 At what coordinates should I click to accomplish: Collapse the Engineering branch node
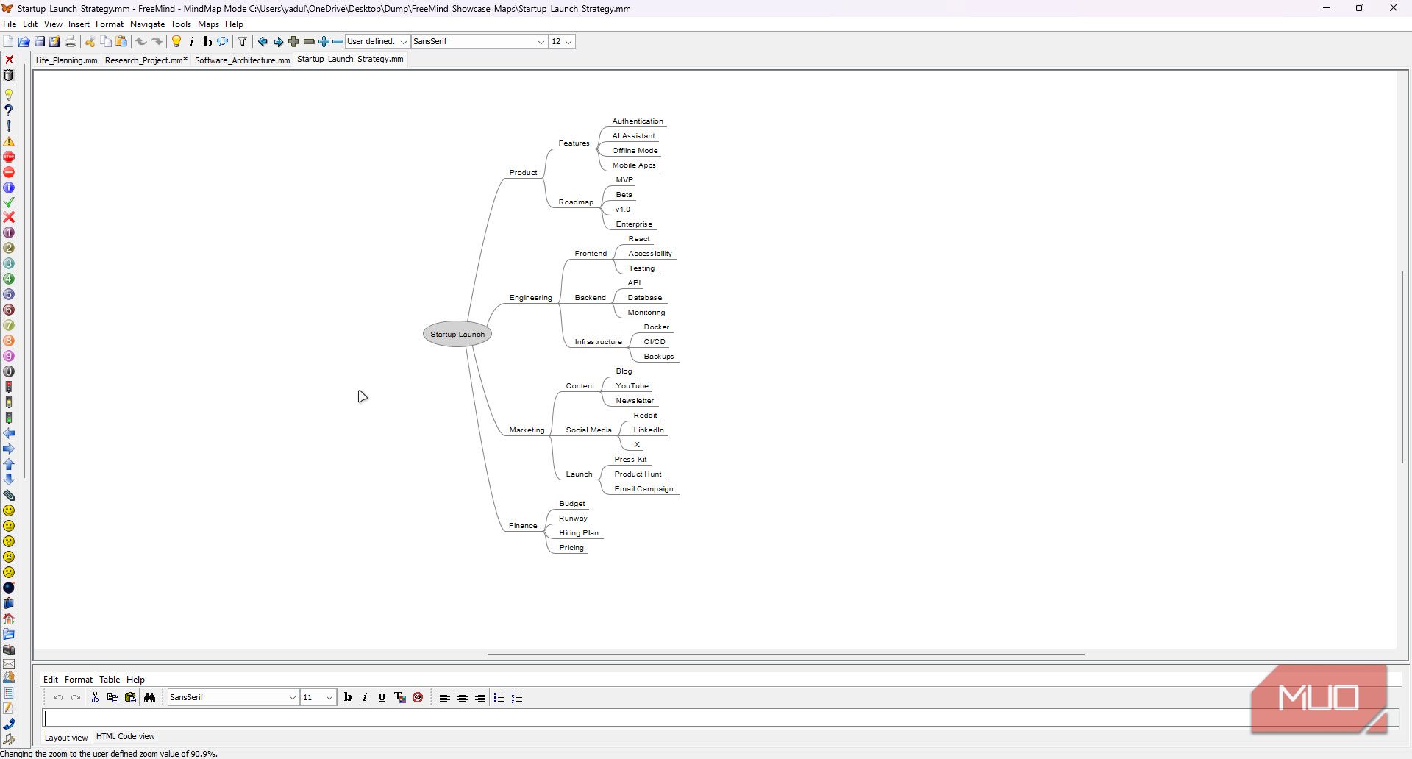[x=530, y=298]
